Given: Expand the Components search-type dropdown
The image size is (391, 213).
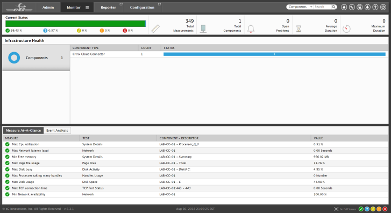Looking at the screenshot, I should click(300, 7).
